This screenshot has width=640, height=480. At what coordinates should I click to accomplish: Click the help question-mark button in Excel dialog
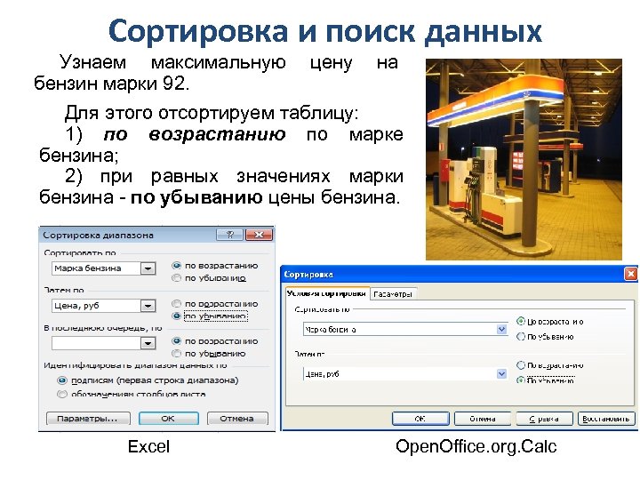pyautogui.click(x=230, y=235)
